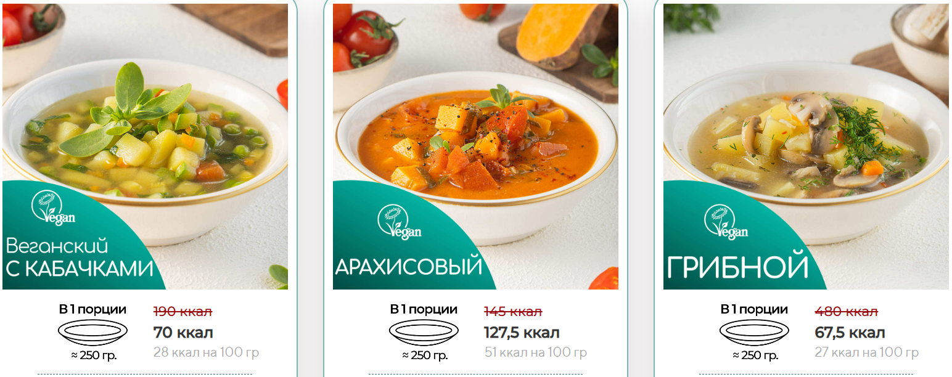Image resolution: width=952 pixels, height=377 pixels.
Task: Click the plate icon under peanut soup
Action: coord(424,333)
